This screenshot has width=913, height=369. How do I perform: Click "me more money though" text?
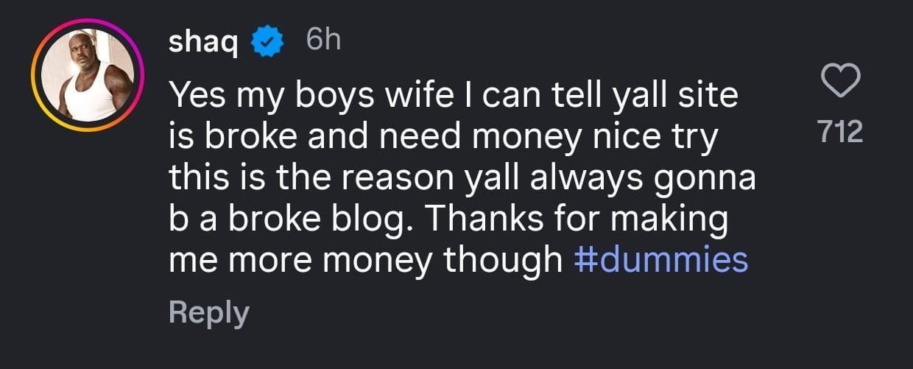coord(365,260)
